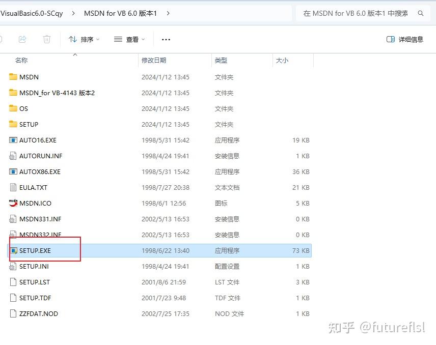Click the search magnifier icon
The height and width of the screenshot is (345, 436).
click(421, 13)
